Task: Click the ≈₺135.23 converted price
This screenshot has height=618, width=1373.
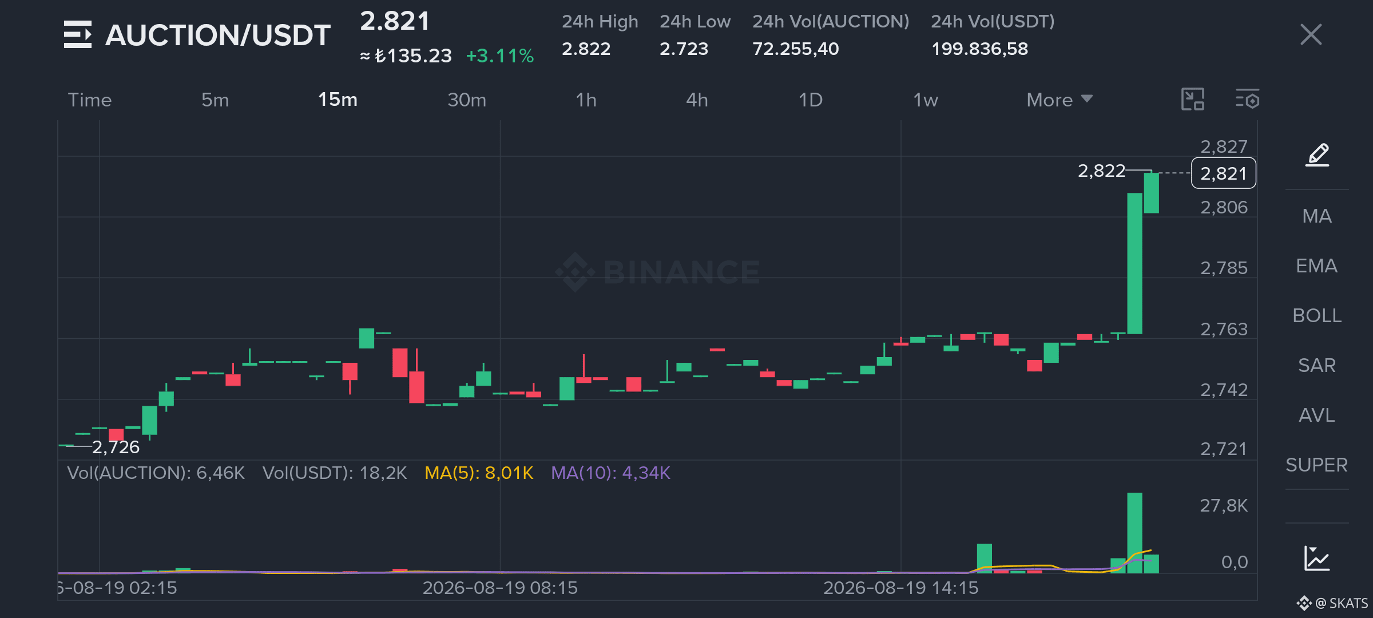Action: pyautogui.click(x=406, y=56)
